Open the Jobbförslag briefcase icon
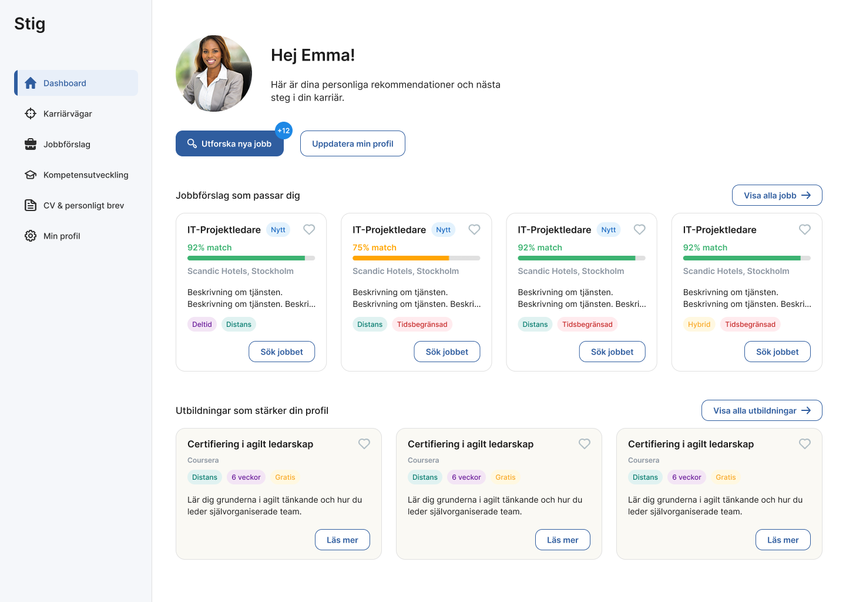The width and height of the screenshot is (846, 602). [30, 144]
